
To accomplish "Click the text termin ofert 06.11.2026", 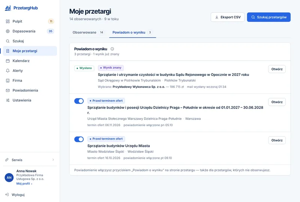I will (x=104, y=125).
